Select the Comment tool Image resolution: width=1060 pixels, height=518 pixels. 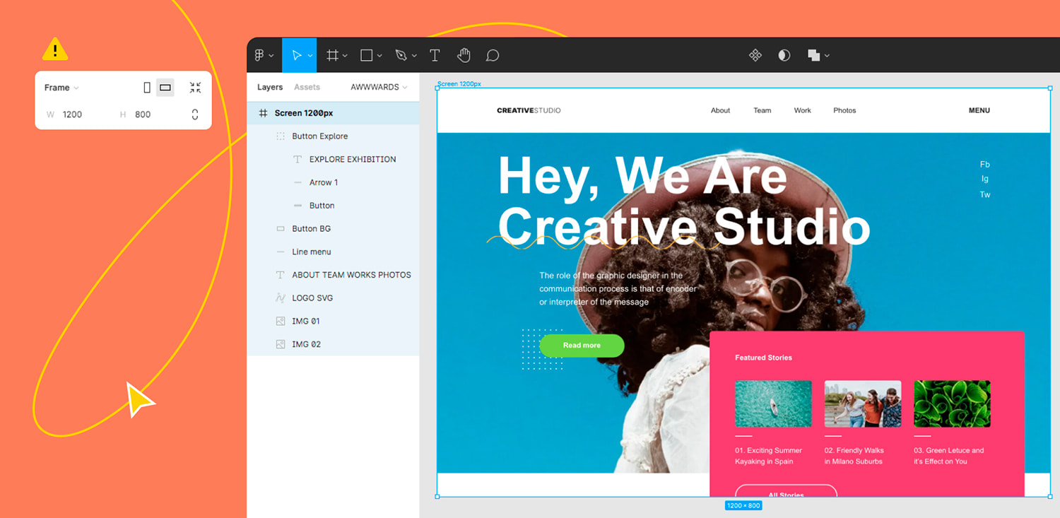(x=493, y=55)
